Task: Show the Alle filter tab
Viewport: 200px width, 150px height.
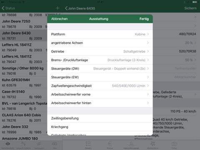Action: point(55,145)
